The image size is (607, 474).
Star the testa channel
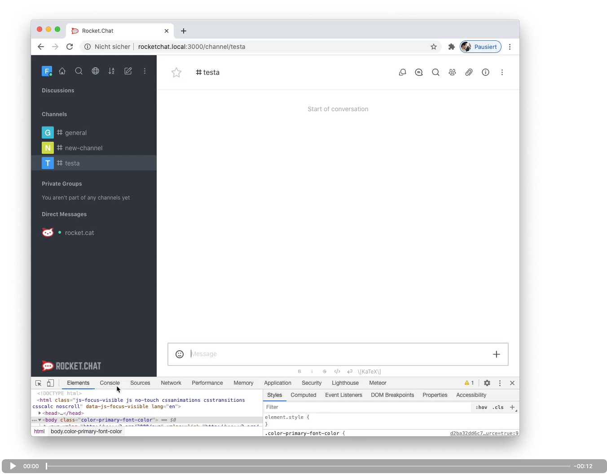tap(176, 72)
